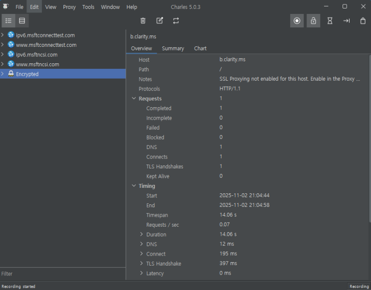The image size is (371, 290).
Task: Click globe icon of www.msftconnecttest.com
Action: pyautogui.click(x=11, y=45)
